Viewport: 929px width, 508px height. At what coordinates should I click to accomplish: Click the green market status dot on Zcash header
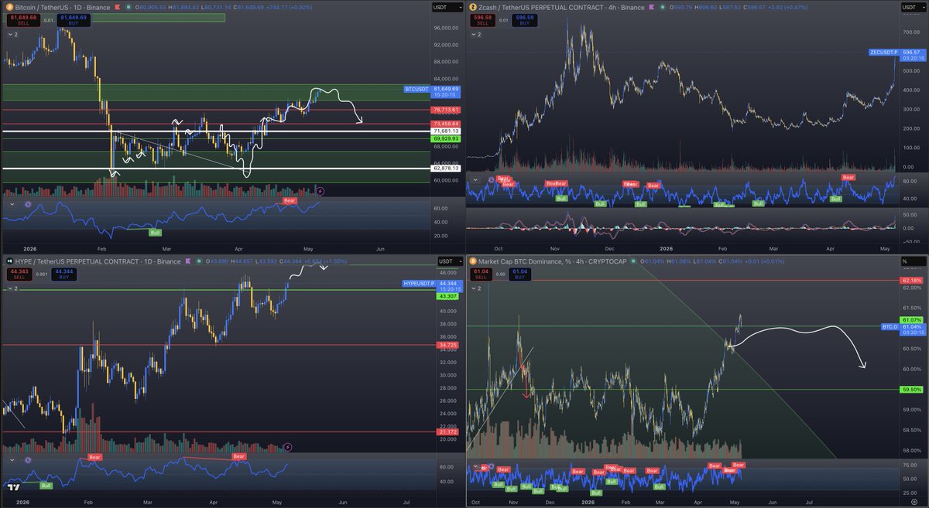[x=663, y=7]
